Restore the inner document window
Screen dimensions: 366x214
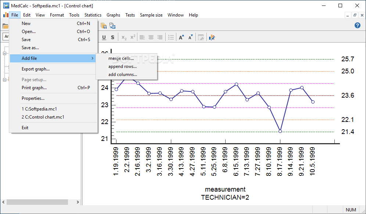click(x=355, y=15)
